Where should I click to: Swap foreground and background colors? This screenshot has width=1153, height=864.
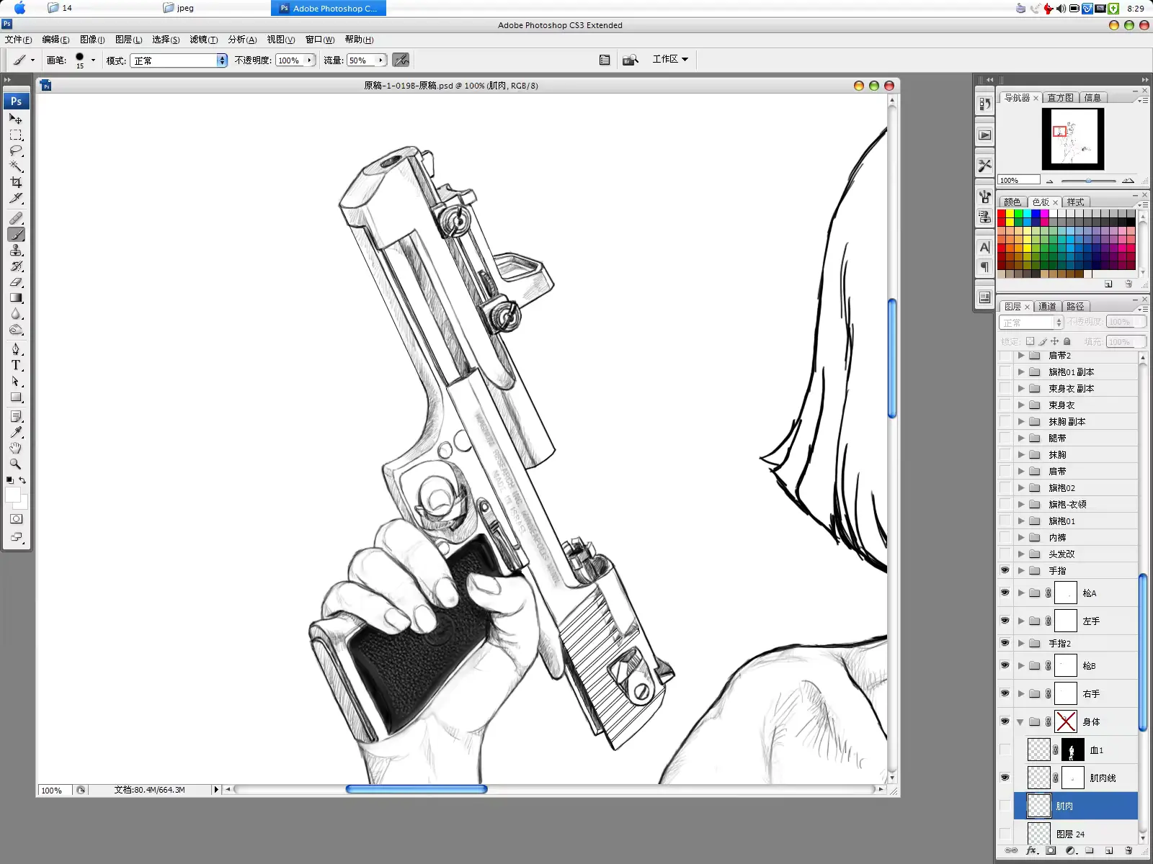[x=22, y=480]
